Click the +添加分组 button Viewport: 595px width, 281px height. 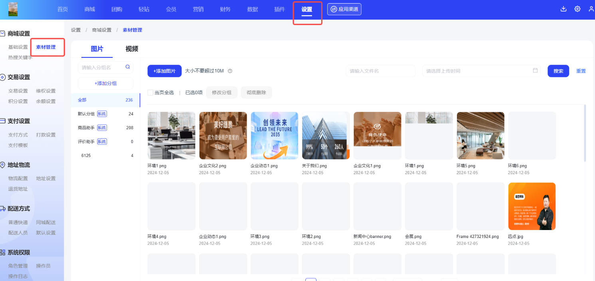[106, 83]
